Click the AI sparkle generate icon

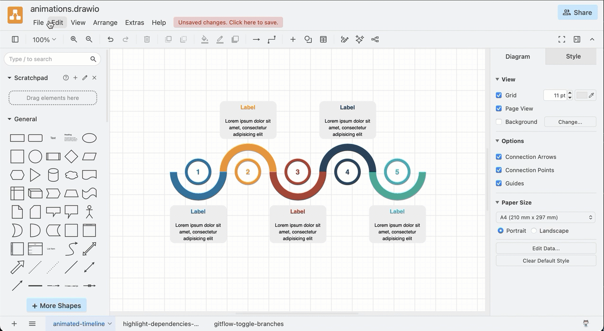[360, 39]
